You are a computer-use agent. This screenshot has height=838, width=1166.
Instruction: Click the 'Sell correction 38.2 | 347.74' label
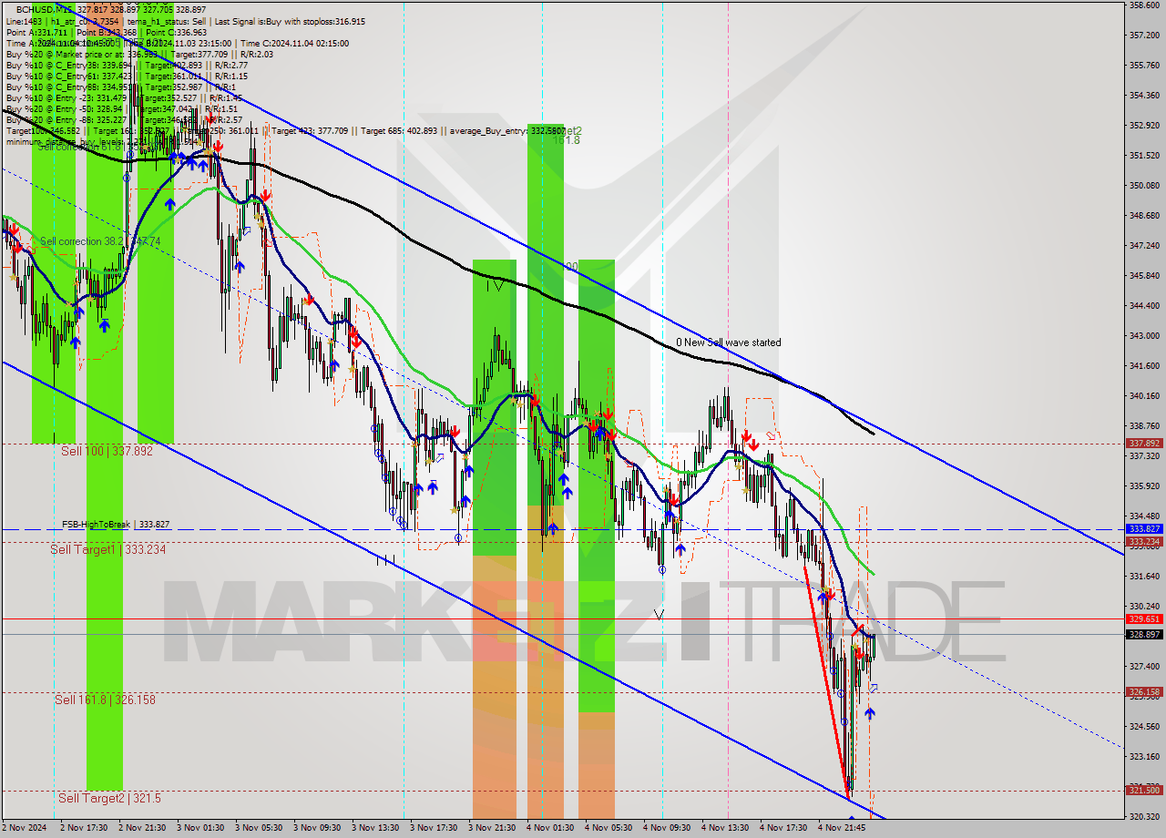pyautogui.click(x=100, y=241)
